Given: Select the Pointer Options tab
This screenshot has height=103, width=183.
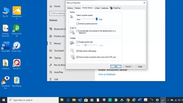Looking at the screenshot, I should (x=87, y=8).
